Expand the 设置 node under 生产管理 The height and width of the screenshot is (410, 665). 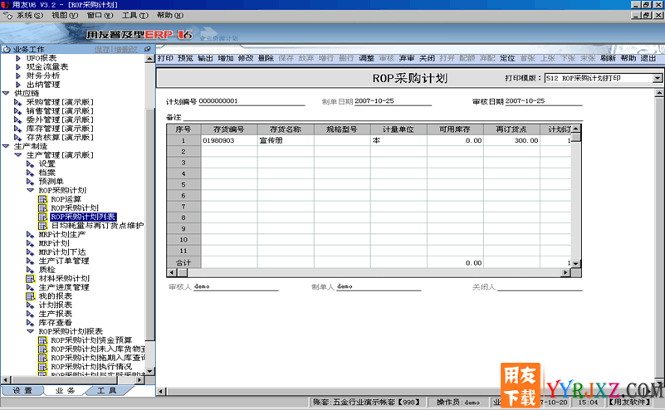[30, 164]
